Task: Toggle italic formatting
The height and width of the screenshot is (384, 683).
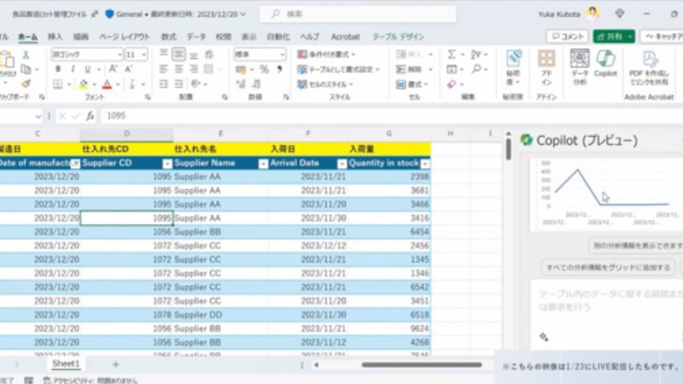Action: pos(72,70)
